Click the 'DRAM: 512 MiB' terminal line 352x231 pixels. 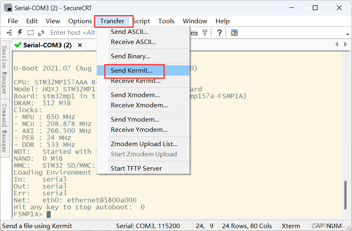click(x=42, y=103)
